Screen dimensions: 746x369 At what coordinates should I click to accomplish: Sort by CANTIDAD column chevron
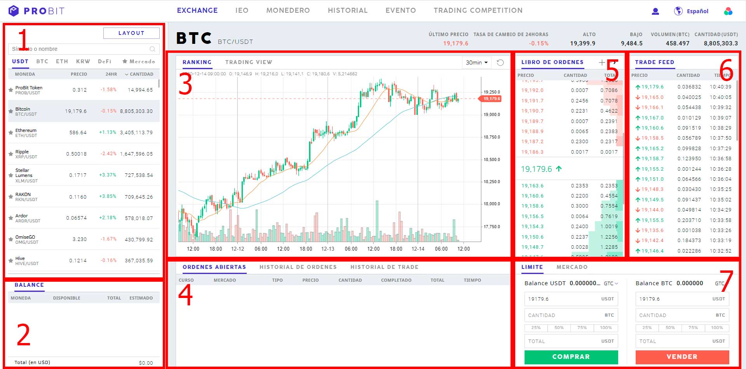click(127, 74)
